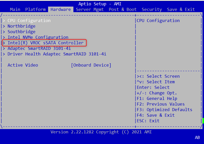This screenshot has width=204, height=144.
Task: Open the Save & Exit tab
Action: (181, 9)
